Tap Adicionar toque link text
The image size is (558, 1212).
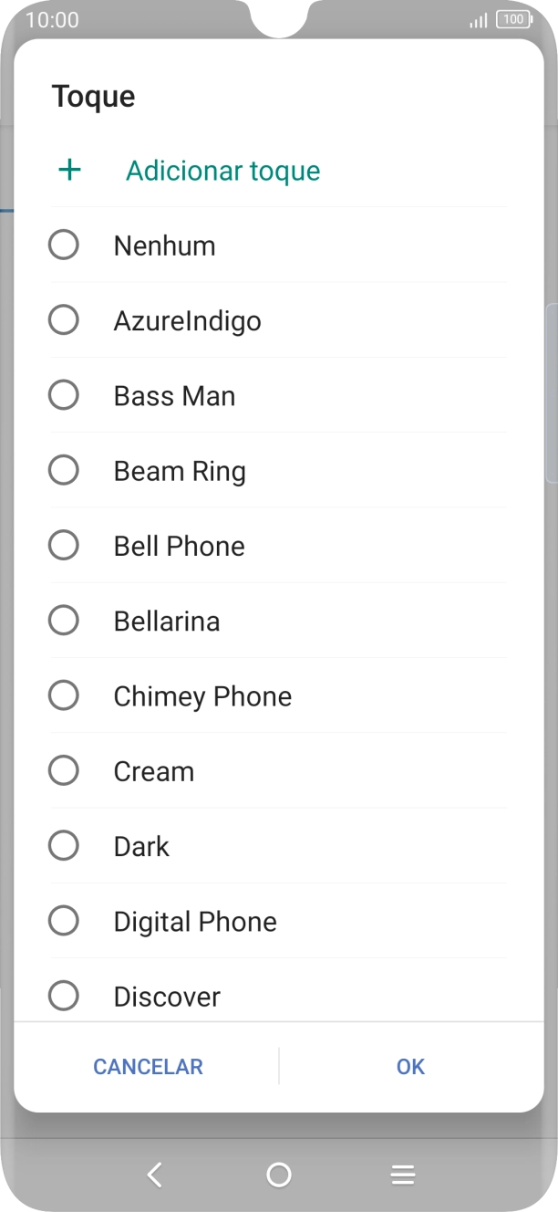[x=222, y=171]
